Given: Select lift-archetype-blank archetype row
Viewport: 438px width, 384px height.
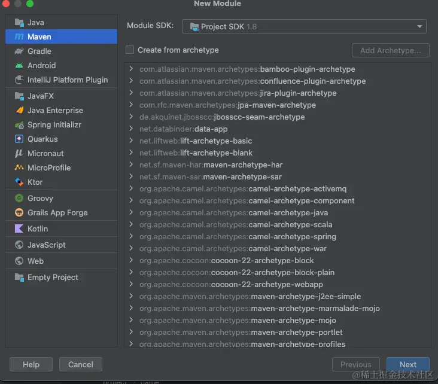Looking at the screenshot, I should point(278,153).
